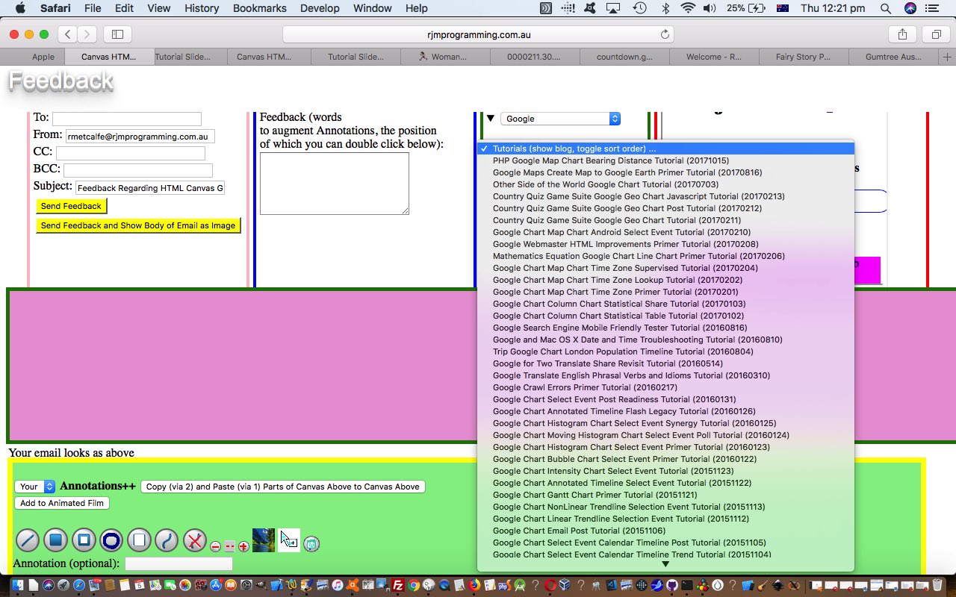
Task: Open the 'Your' annotations dropdown
Action: (35, 487)
